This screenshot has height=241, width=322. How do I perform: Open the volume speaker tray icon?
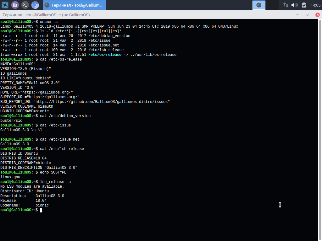point(294,5)
